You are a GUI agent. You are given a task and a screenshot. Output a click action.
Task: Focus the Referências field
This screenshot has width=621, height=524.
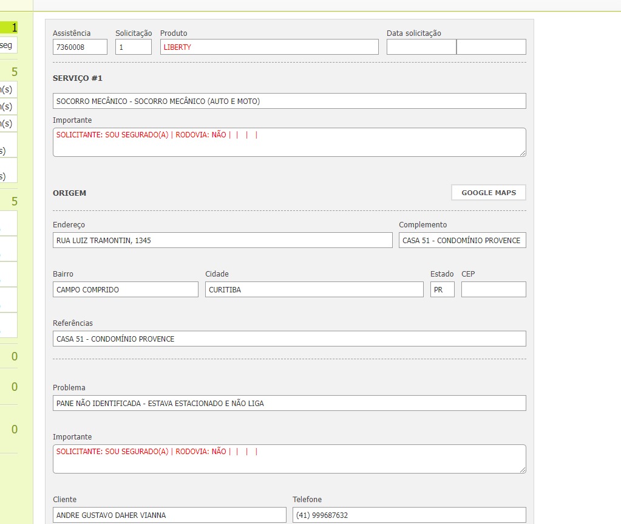click(x=289, y=339)
